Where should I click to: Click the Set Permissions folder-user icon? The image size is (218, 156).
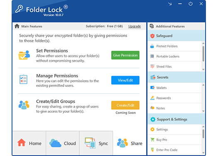click(24, 55)
